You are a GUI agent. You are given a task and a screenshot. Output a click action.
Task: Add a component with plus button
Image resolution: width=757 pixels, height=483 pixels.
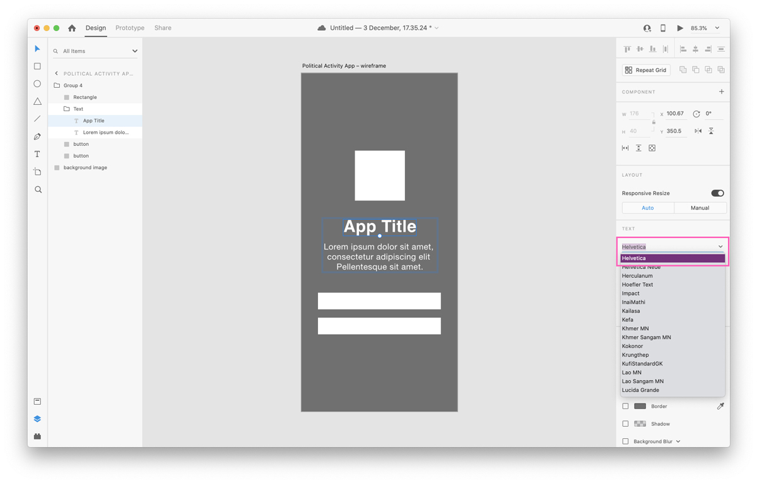point(722,92)
